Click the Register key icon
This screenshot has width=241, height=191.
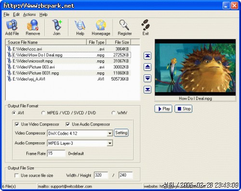[x=125, y=27]
